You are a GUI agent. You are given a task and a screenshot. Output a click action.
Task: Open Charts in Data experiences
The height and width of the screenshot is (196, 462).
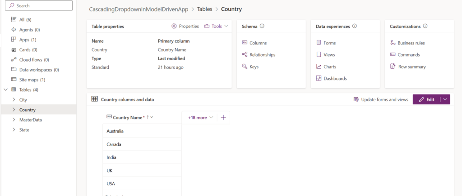(329, 67)
